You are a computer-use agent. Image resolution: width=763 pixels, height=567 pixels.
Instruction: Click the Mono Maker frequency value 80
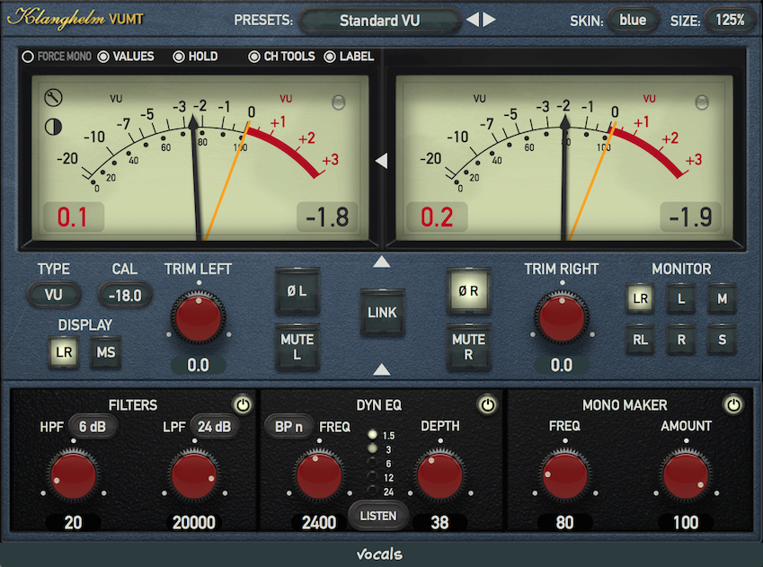(564, 522)
